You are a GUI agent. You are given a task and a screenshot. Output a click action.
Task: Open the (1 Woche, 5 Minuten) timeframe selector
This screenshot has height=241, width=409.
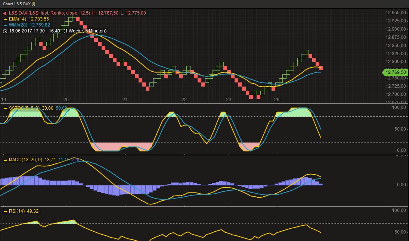pyautogui.click(x=86, y=30)
